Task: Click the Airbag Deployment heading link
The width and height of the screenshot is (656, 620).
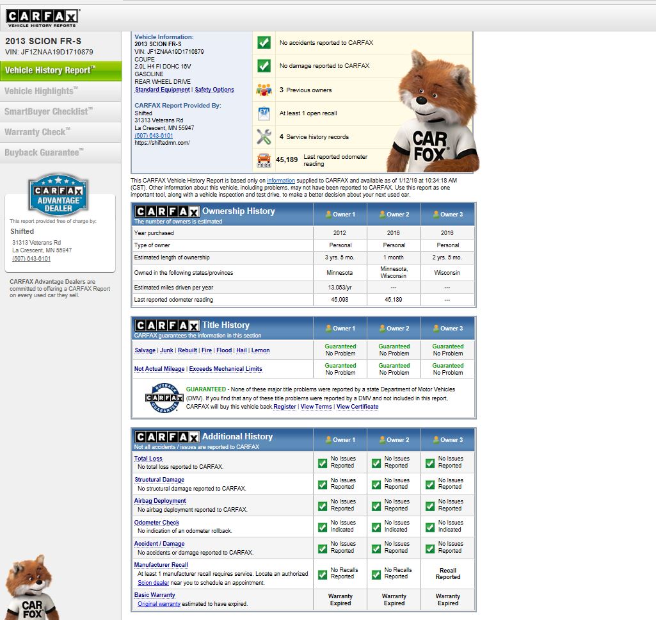Action: tap(160, 501)
